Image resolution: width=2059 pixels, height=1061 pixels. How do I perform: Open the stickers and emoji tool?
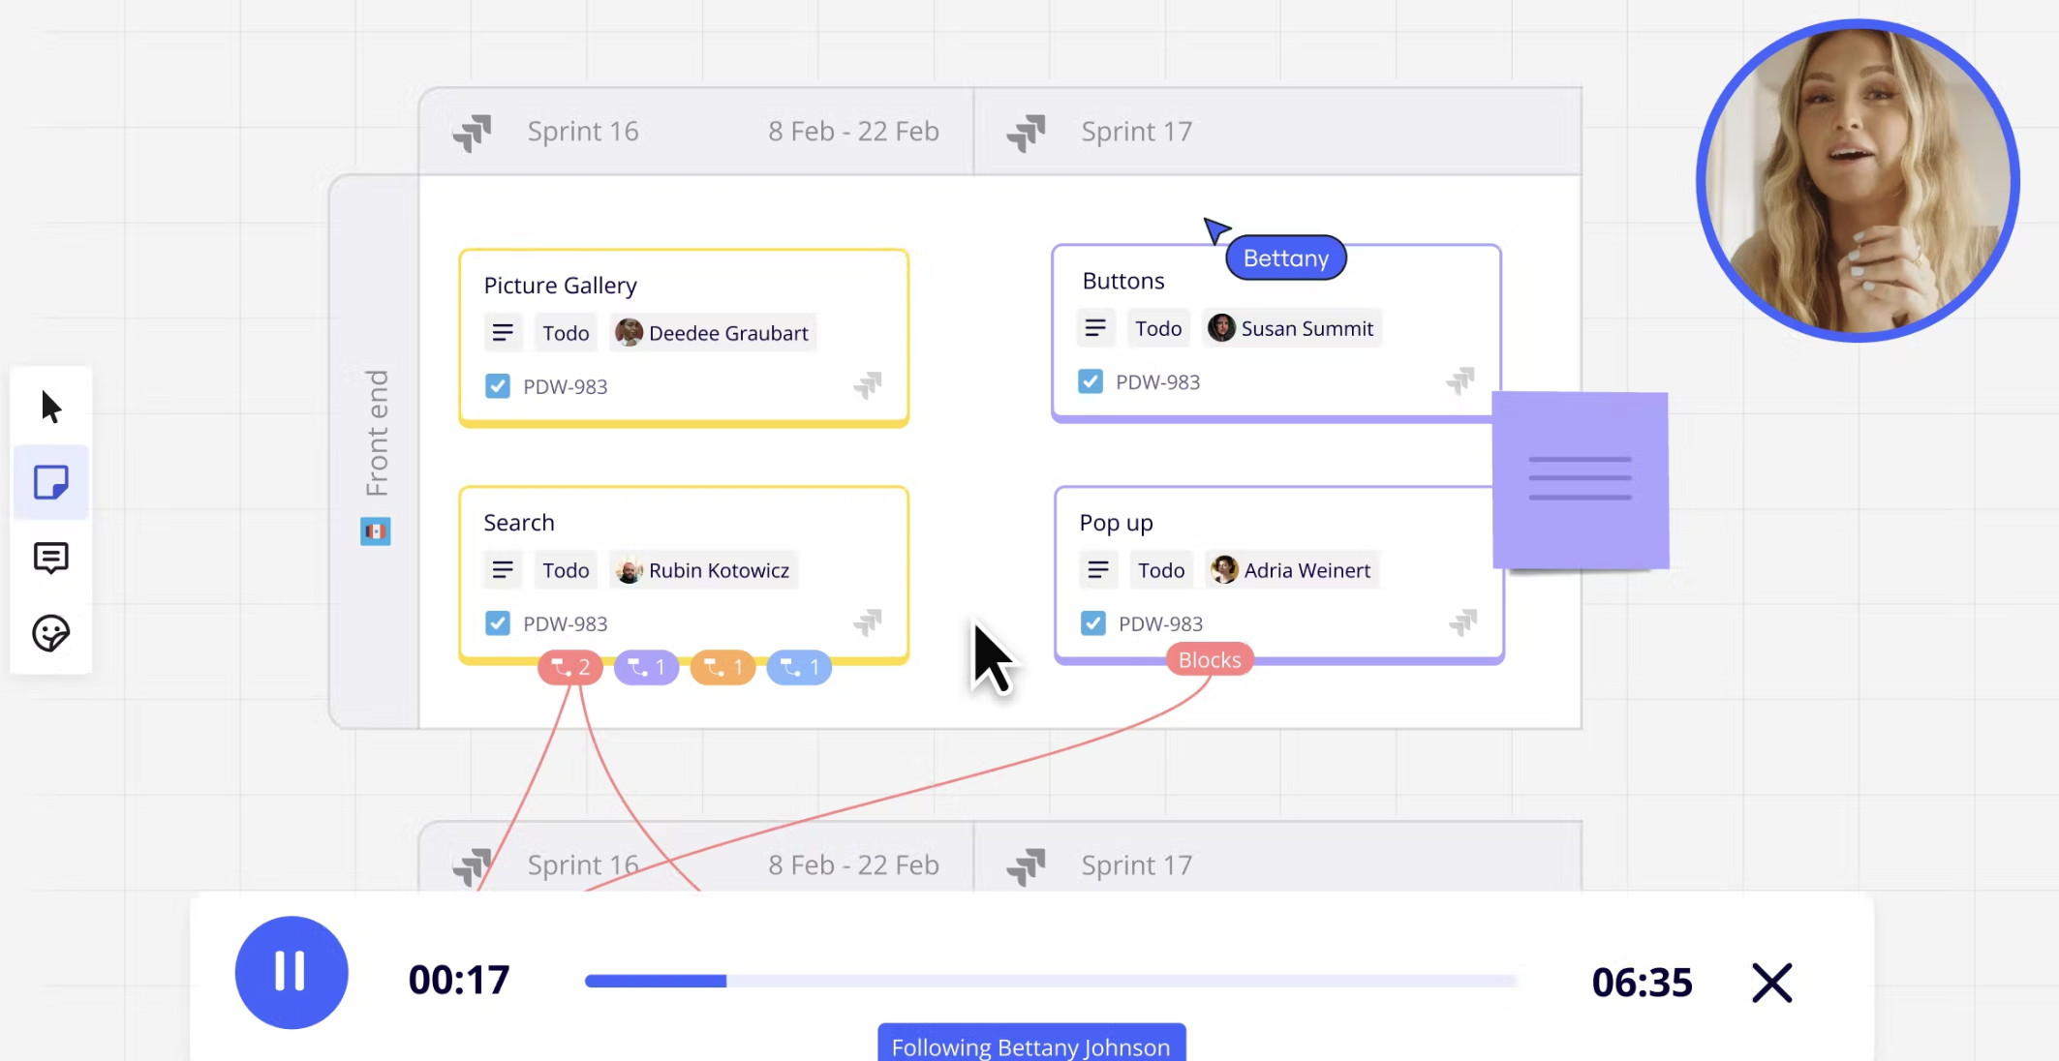pyautogui.click(x=51, y=634)
